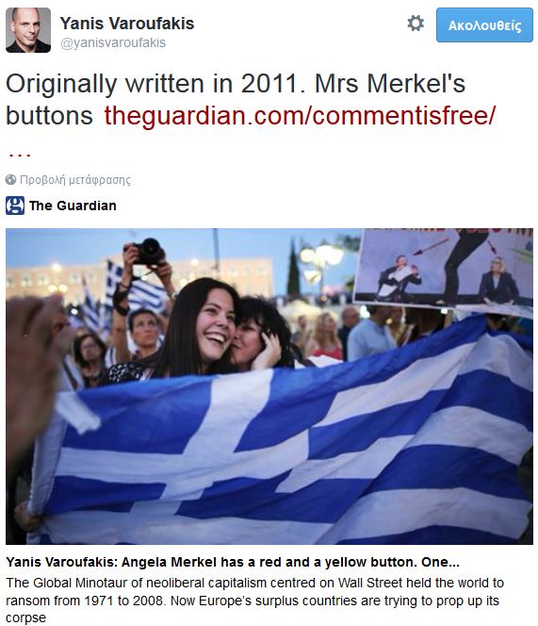Open the gear settings icon
Screen dimensions: 538x626
click(416, 24)
